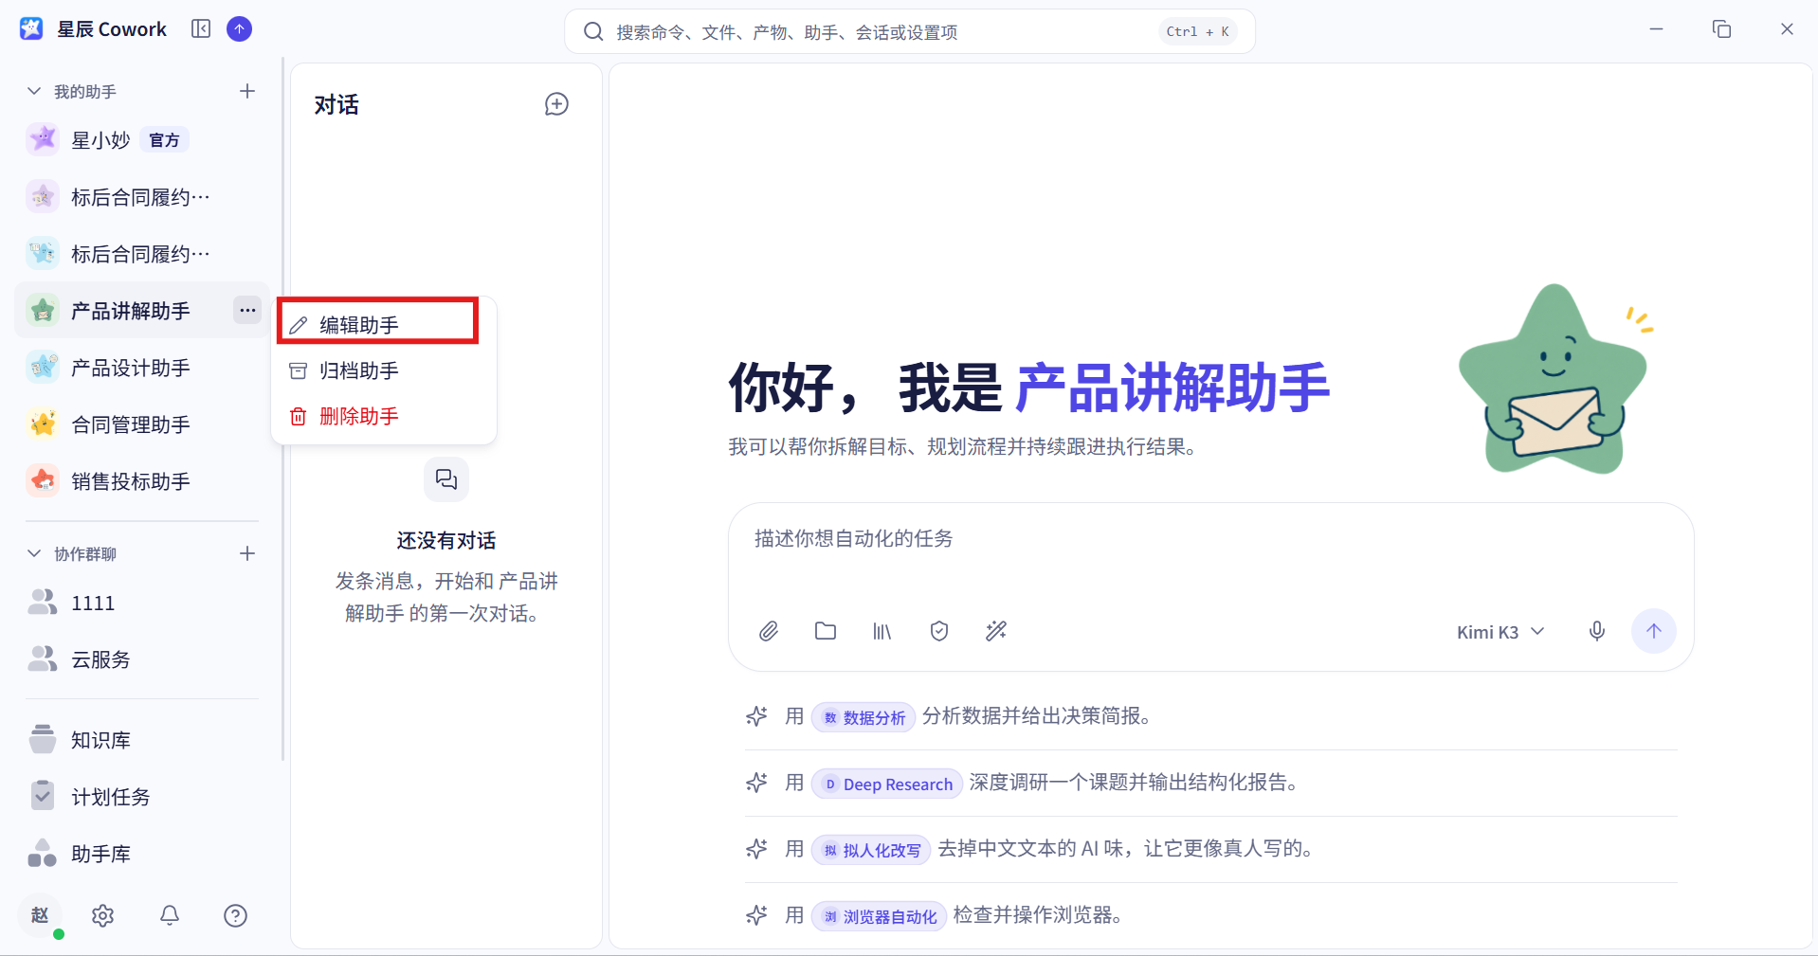Choose 删除助手 from the context menu
The height and width of the screenshot is (956, 1818).
click(x=384, y=416)
